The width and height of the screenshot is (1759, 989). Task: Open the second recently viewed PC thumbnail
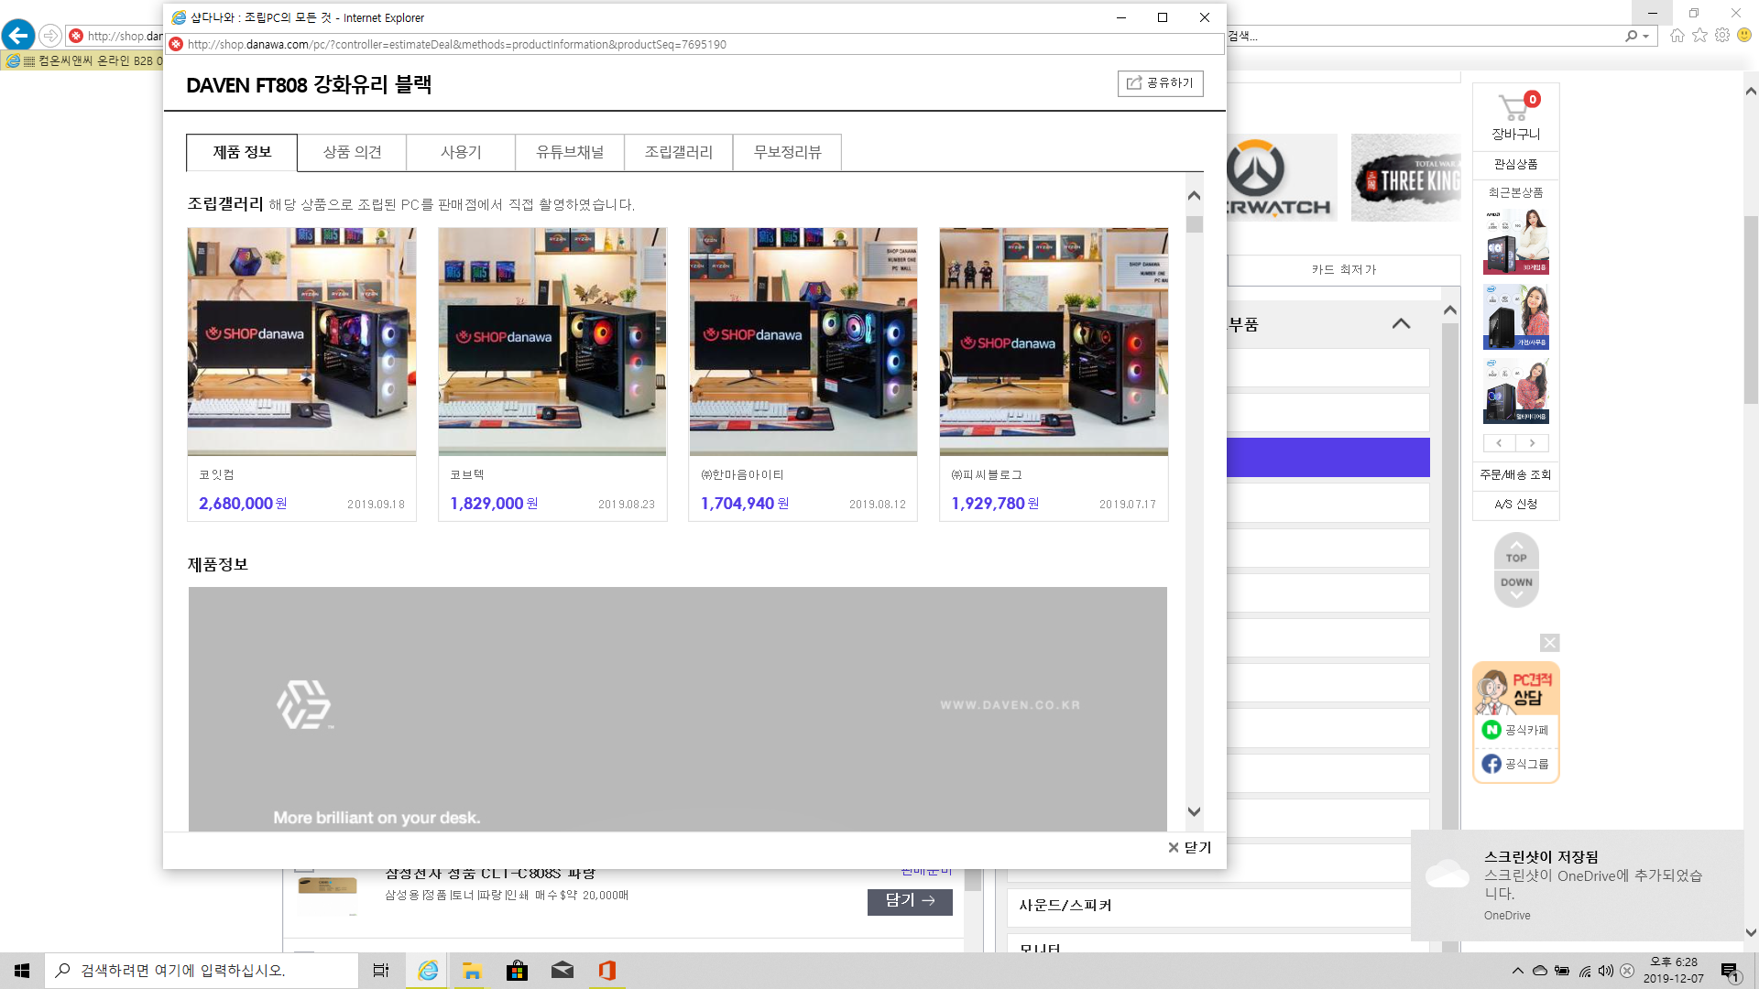point(1516,317)
